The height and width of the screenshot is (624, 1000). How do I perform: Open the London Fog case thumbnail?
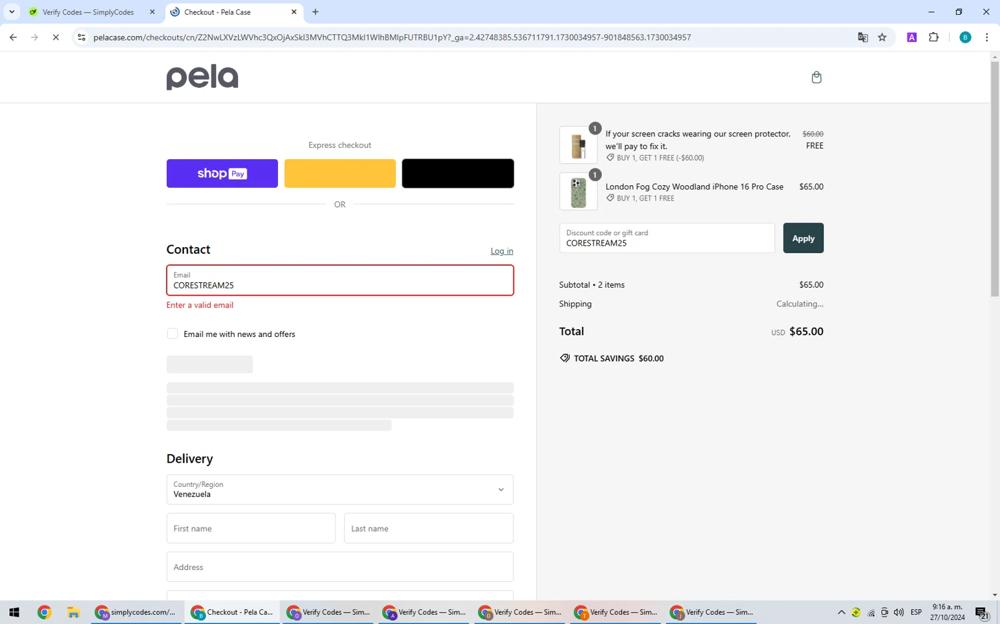pyautogui.click(x=578, y=191)
